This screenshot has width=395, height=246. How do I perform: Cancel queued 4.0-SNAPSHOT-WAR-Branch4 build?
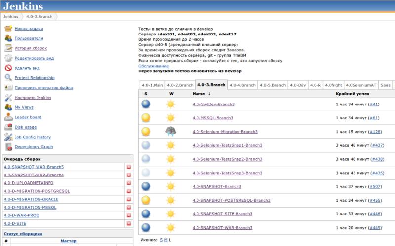[129, 175]
